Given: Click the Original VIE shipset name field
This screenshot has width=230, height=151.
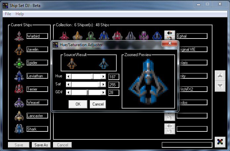Looking at the screenshot, I should pyautogui.click(x=193, y=49).
